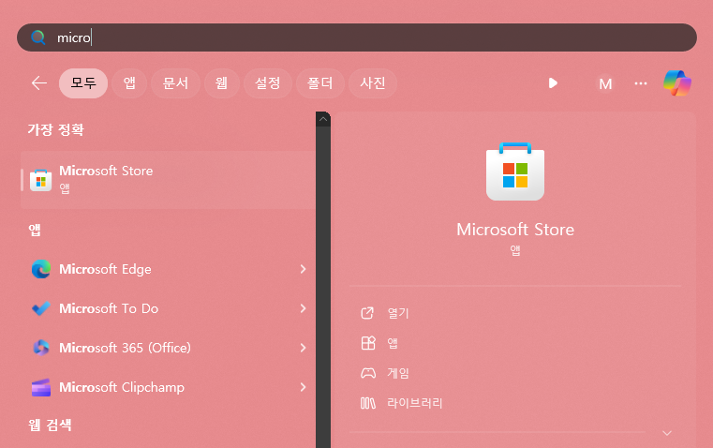
Task: Open the 폴더 filter tab
Action: pos(319,83)
